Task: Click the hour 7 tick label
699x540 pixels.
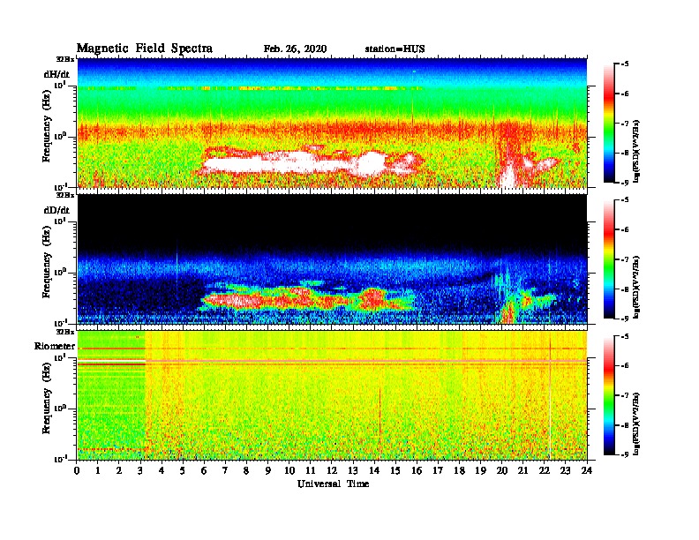Action: coord(226,470)
